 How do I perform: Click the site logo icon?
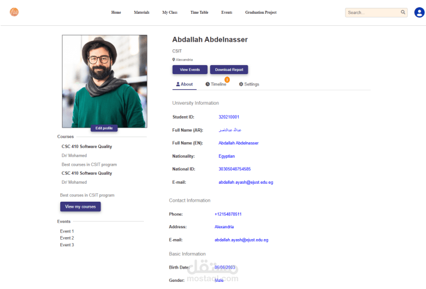(x=14, y=12)
